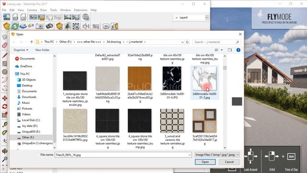Select Joy data (D:) drive

click(x=30, y=126)
